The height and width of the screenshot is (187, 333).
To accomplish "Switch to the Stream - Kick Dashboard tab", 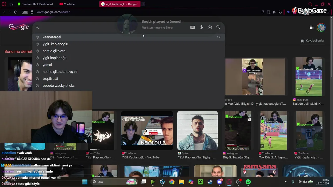I will coord(35,4).
